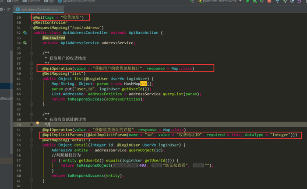The width and height of the screenshot is (307, 189).
Task: Click the equals method call on line 57
Action: (112, 161)
